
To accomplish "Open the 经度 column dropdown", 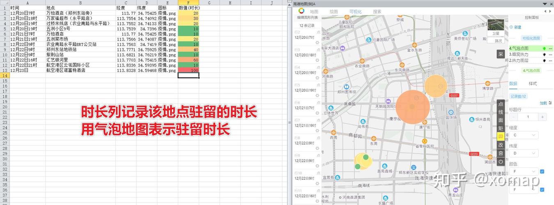I will [x=524, y=135].
